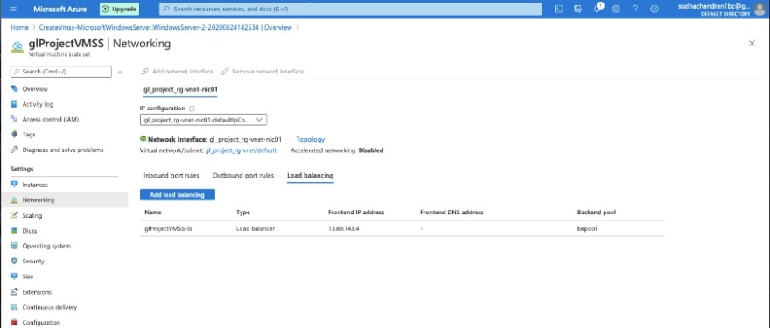Open the gl_project_rg-vnet/default link
Screen dimensions: 770x328
[241, 150]
